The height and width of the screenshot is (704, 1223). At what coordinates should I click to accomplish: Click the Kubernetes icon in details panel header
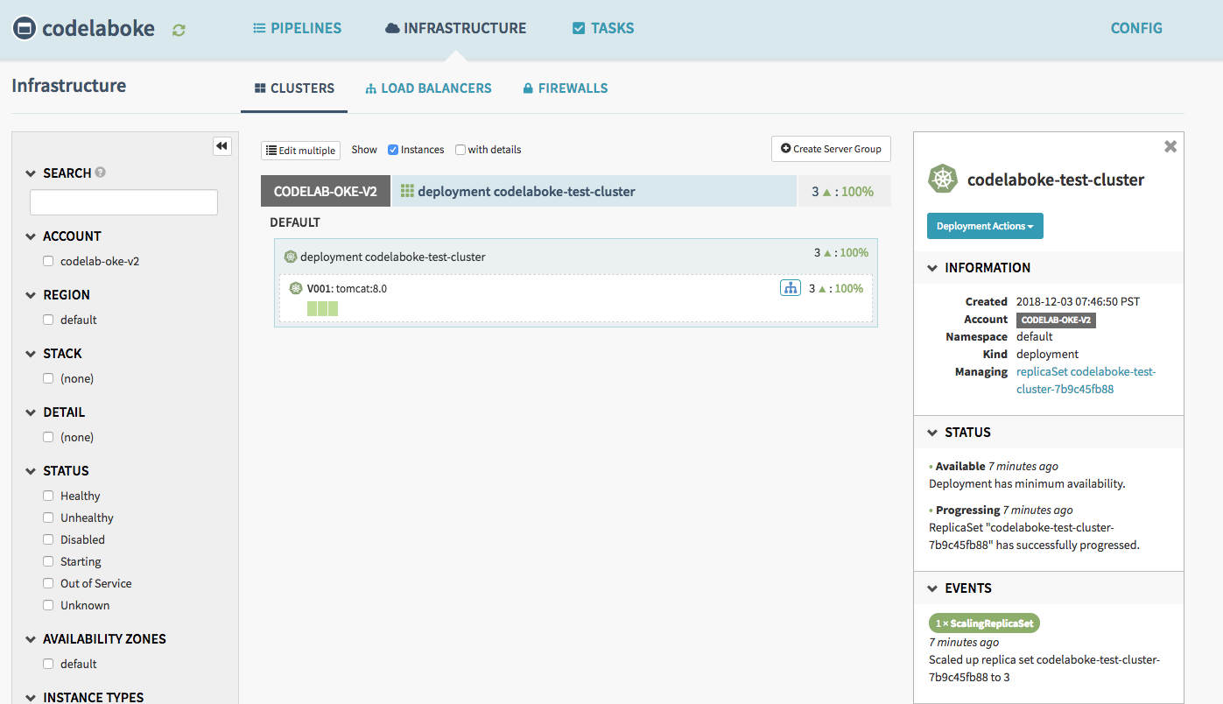pos(942,180)
